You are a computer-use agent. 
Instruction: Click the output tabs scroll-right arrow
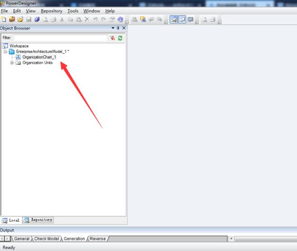[7, 239]
